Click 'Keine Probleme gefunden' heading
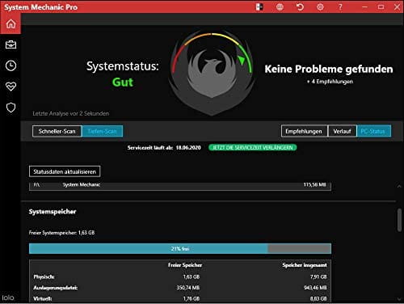The image size is (404, 304). (x=329, y=69)
